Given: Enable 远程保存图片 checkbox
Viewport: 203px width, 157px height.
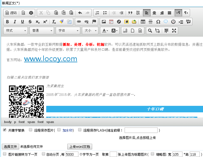Looking at the screenshot, I should point(31,130).
